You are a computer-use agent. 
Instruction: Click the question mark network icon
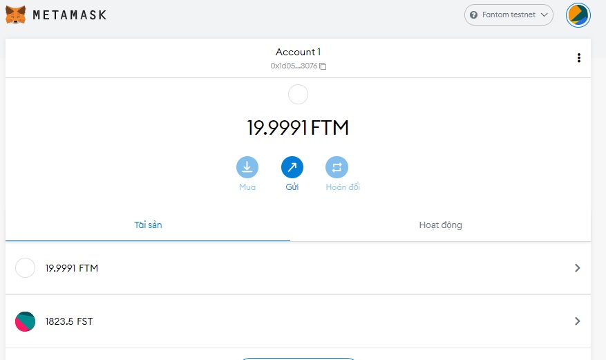(473, 15)
